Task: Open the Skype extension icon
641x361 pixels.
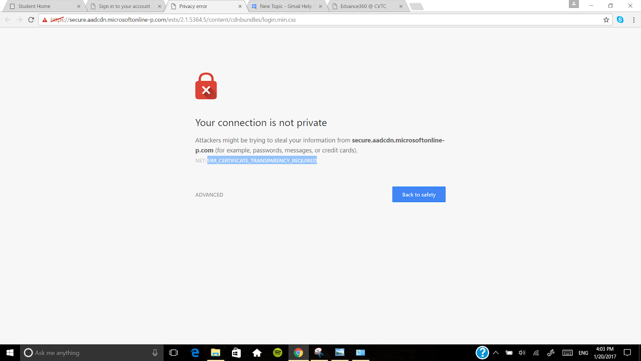Action: pos(620,20)
